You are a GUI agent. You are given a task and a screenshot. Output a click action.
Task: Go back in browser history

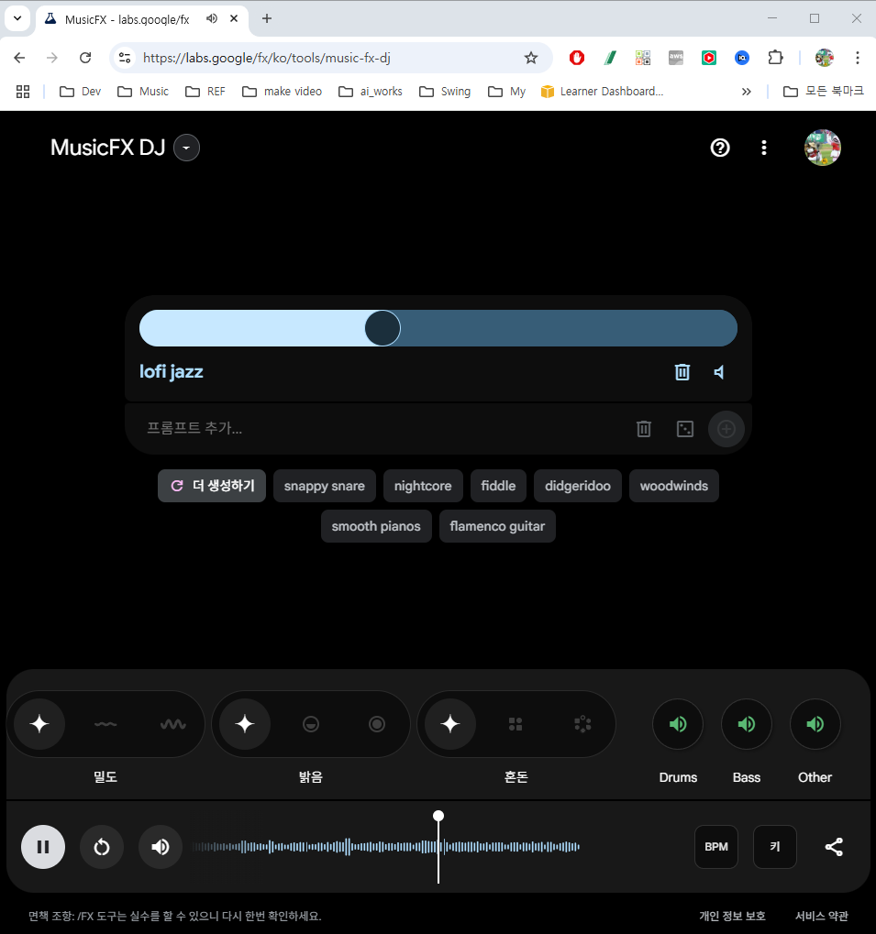coord(19,58)
